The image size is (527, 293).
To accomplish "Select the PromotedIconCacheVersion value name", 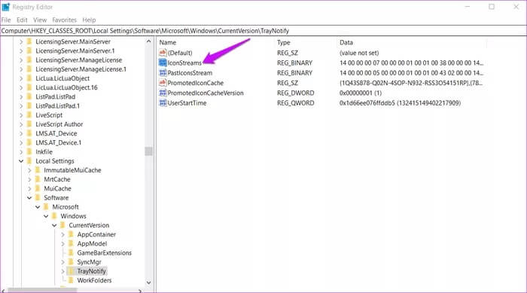I will pos(206,93).
